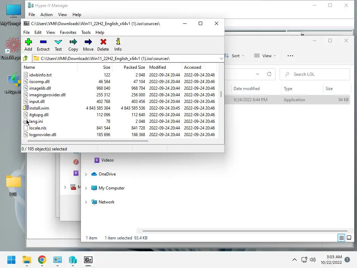Select imagelib.dll in the file list
Image resolution: width=357 pixels, height=268 pixels.
pyautogui.click(x=40, y=88)
